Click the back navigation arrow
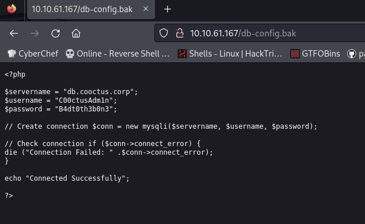The width and height of the screenshot is (365, 224). [14, 33]
